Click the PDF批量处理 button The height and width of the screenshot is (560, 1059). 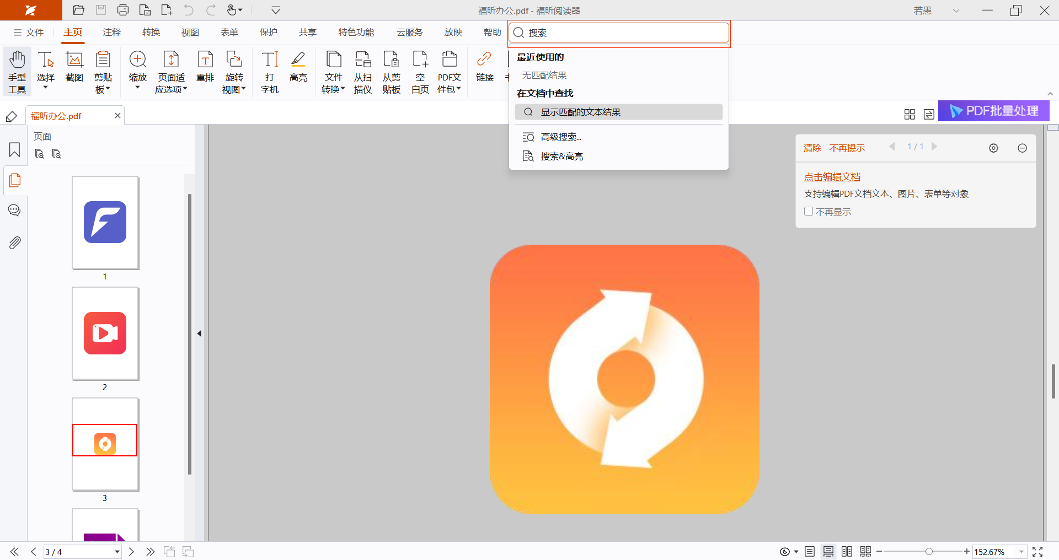[x=994, y=111]
